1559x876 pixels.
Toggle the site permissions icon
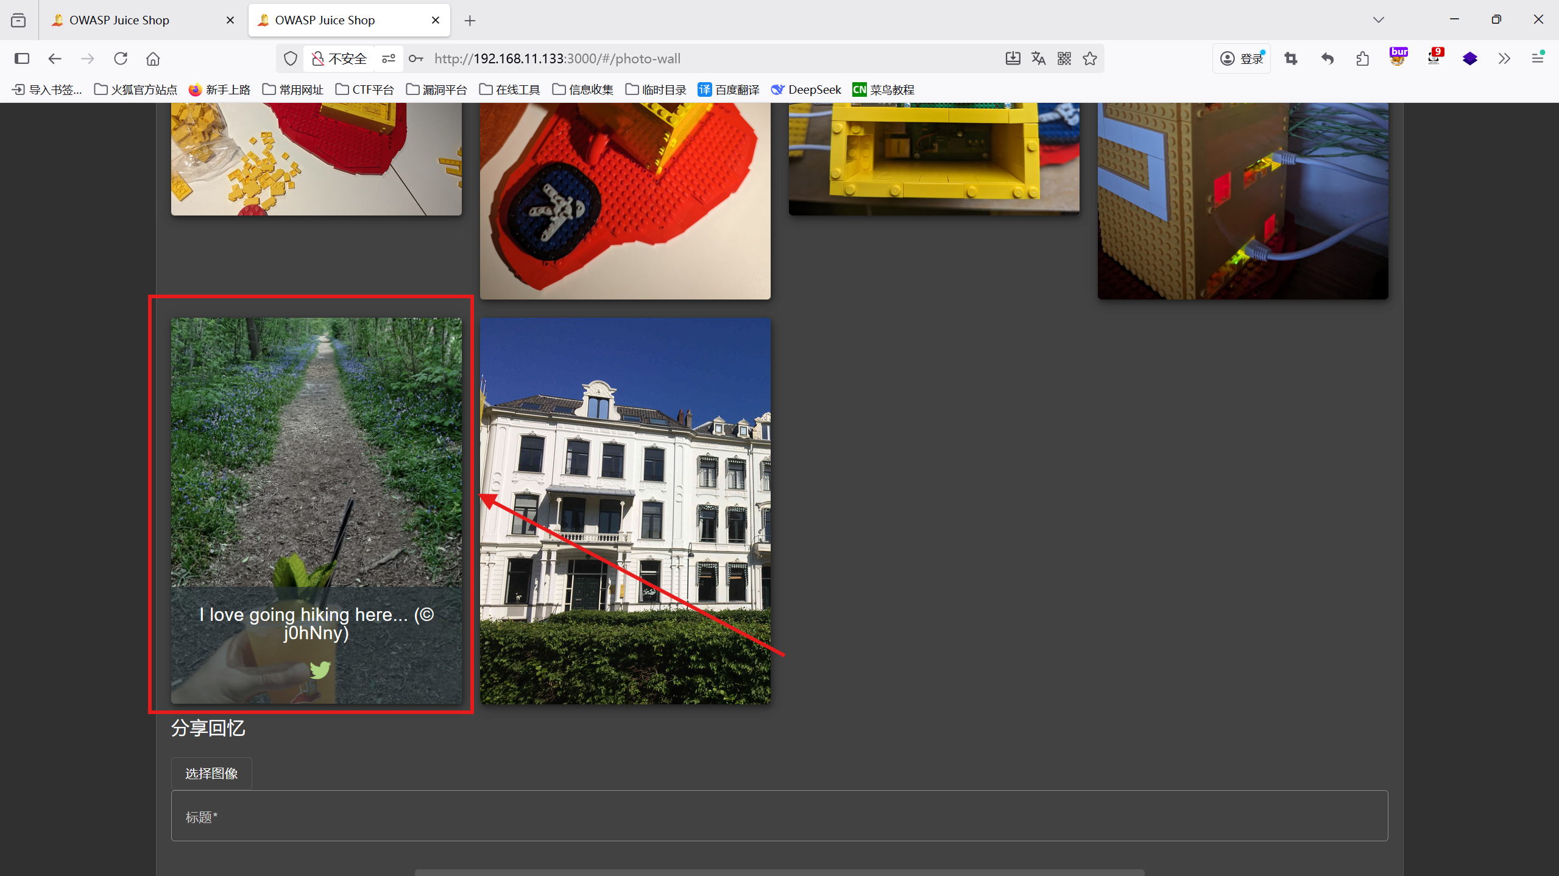tap(389, 58)
